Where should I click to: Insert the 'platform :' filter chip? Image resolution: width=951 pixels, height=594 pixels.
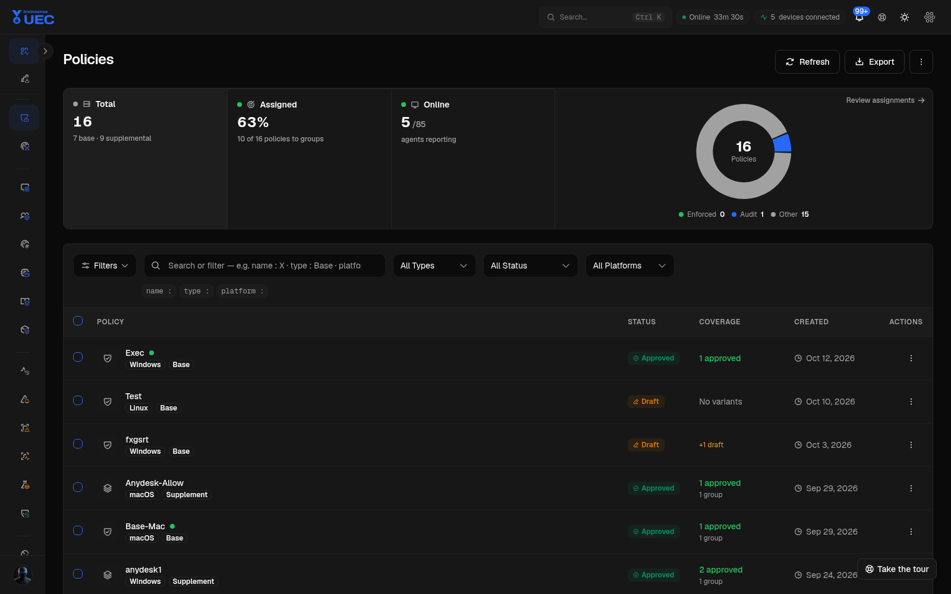click(x=242, y=291)
